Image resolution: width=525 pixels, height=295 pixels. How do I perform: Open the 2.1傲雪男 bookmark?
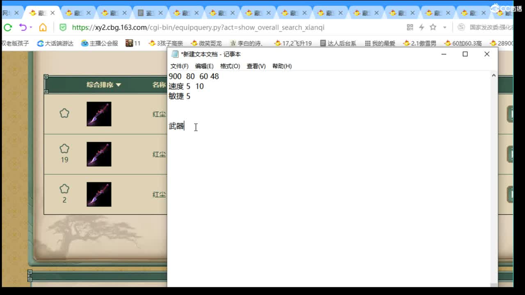(420, 43)
